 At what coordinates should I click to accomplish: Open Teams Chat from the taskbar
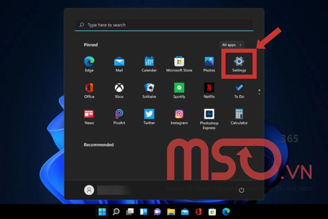pyautogui.click(x=157, y=212)
